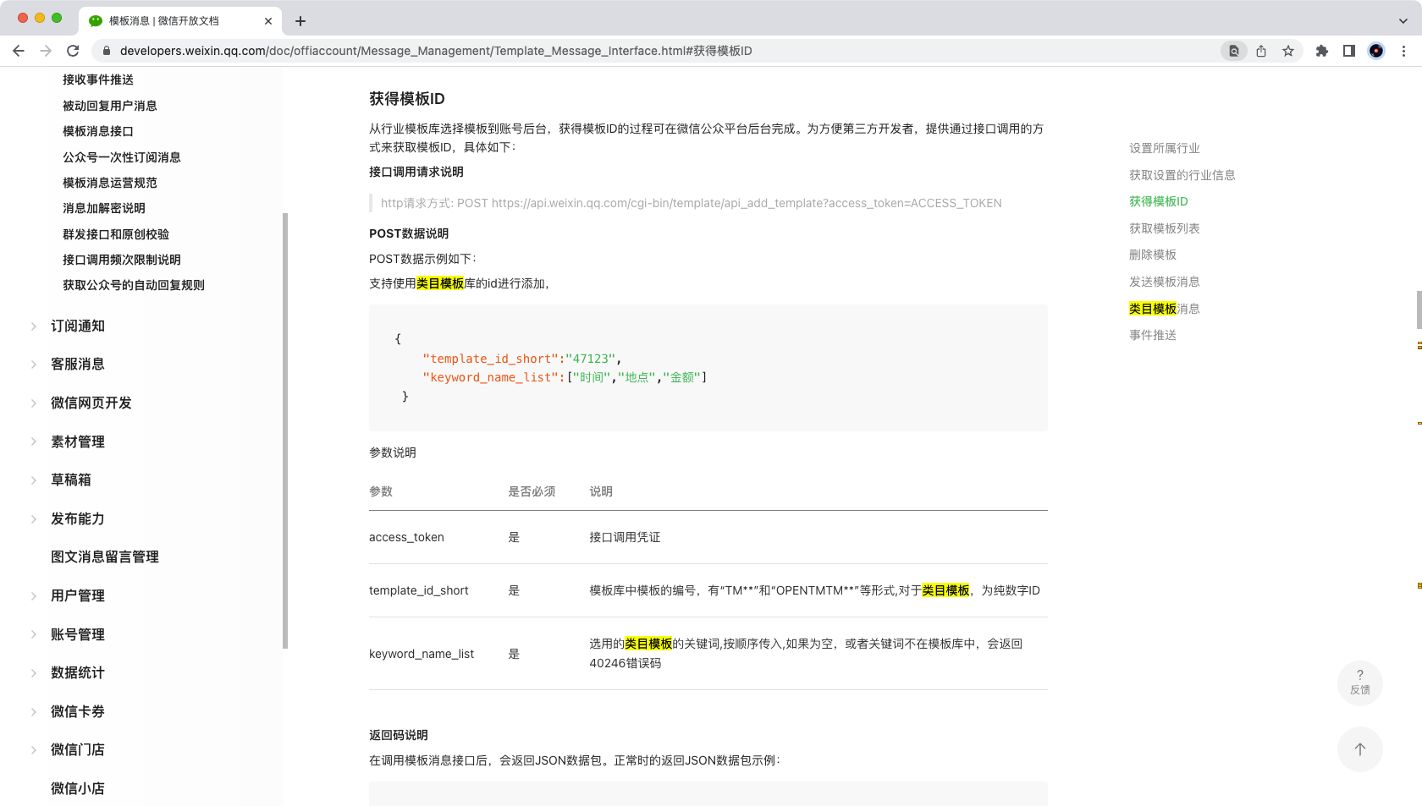Viewport: 1422px width, 806px height.
Task: Jump to 类目模板消息 in page outline
Action: pyautogui.click(x=1165, y=309)
